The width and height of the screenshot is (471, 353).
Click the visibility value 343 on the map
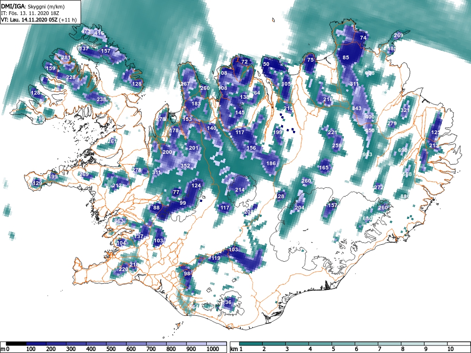[x=357, y=108]
